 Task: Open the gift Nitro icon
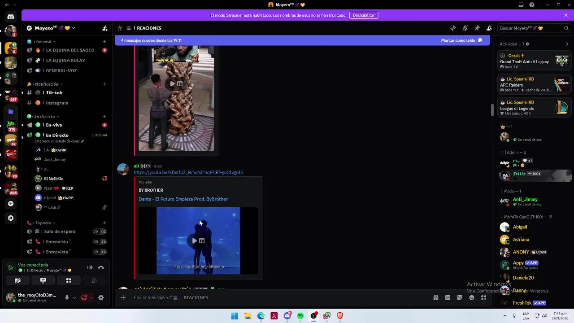435,297
